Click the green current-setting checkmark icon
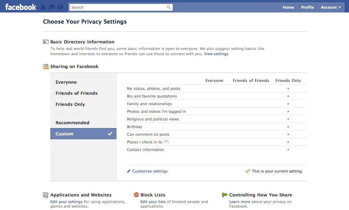Viewport: 349px width, 210px height. [x=248, y=171]
